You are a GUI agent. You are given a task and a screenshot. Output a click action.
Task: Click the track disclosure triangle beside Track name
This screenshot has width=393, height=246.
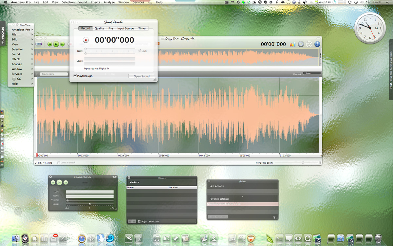[x=37, y=74]
